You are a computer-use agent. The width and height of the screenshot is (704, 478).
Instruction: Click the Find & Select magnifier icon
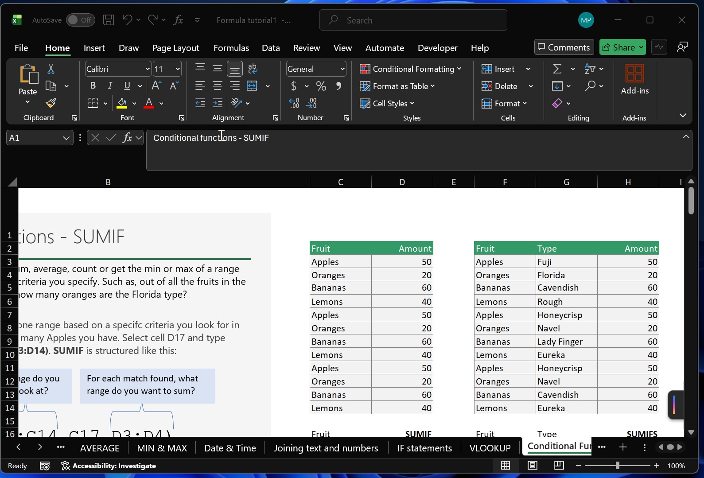pyautogui.click(x=590, y=86)
